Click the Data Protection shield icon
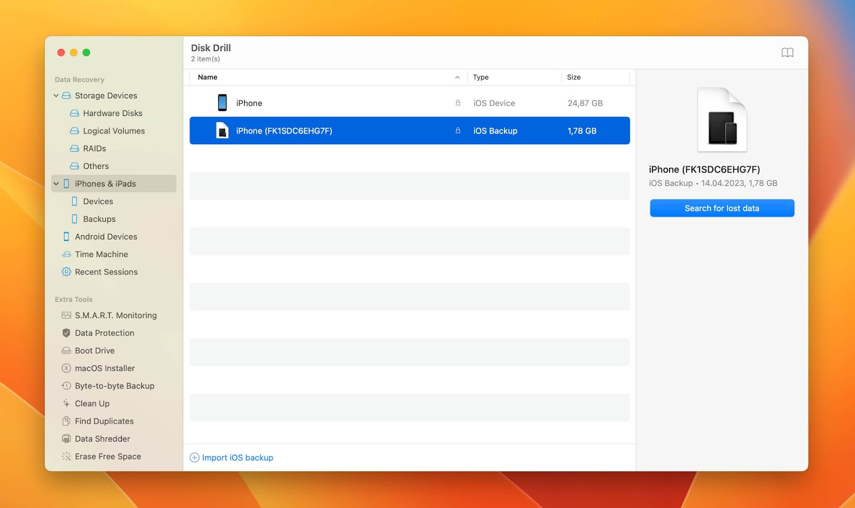This screenshot has height=508, width=855. (66, 333)
